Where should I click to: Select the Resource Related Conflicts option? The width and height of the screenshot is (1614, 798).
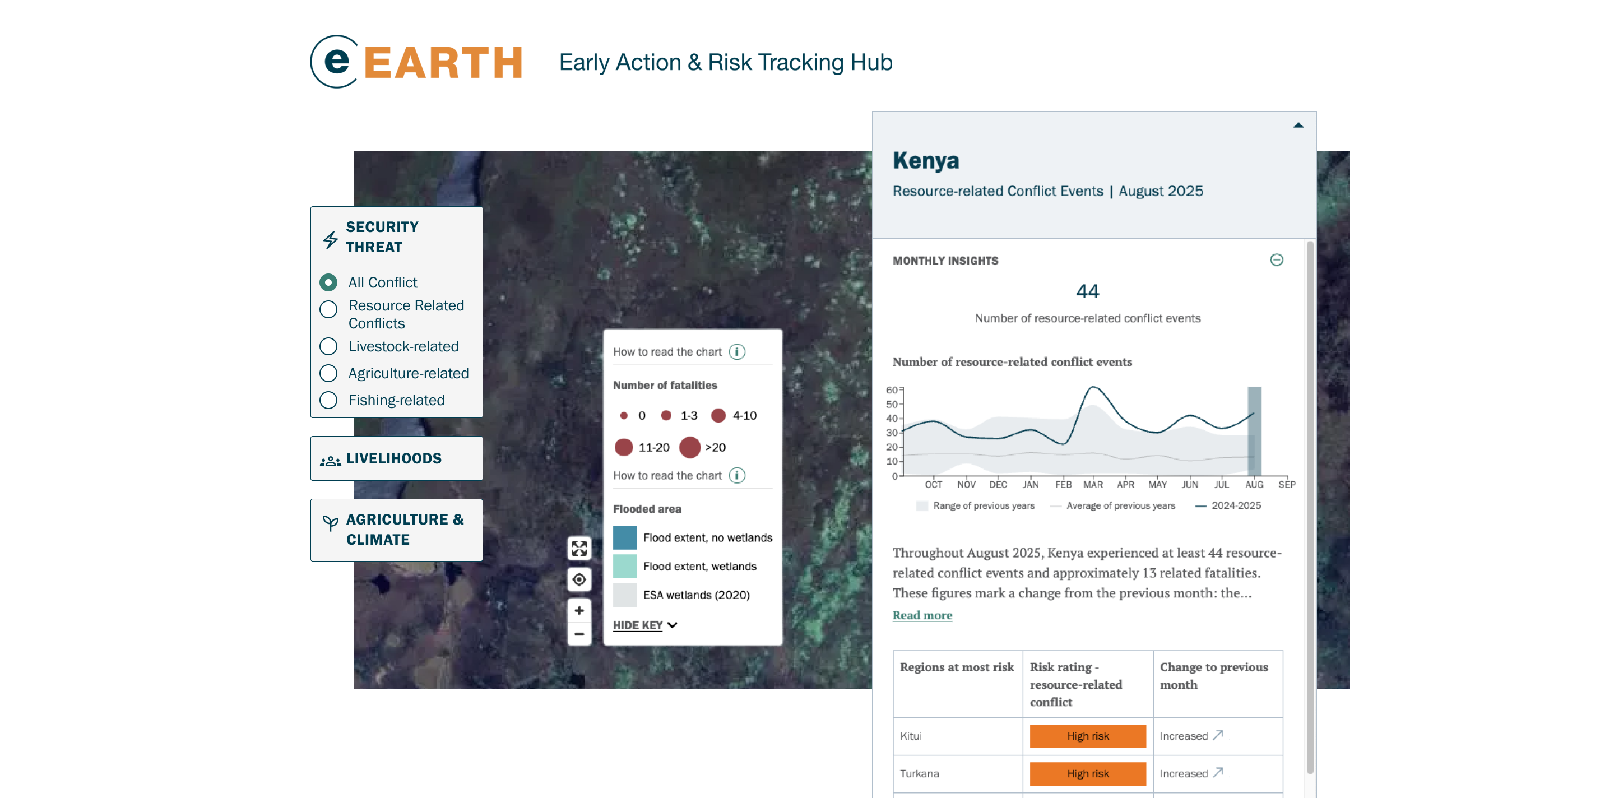328,309
